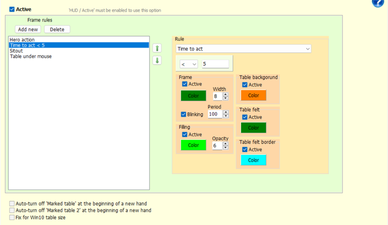Screen dimensions: 388x225
Task: Open the blue help question mark icon
Action: [378, 3]
